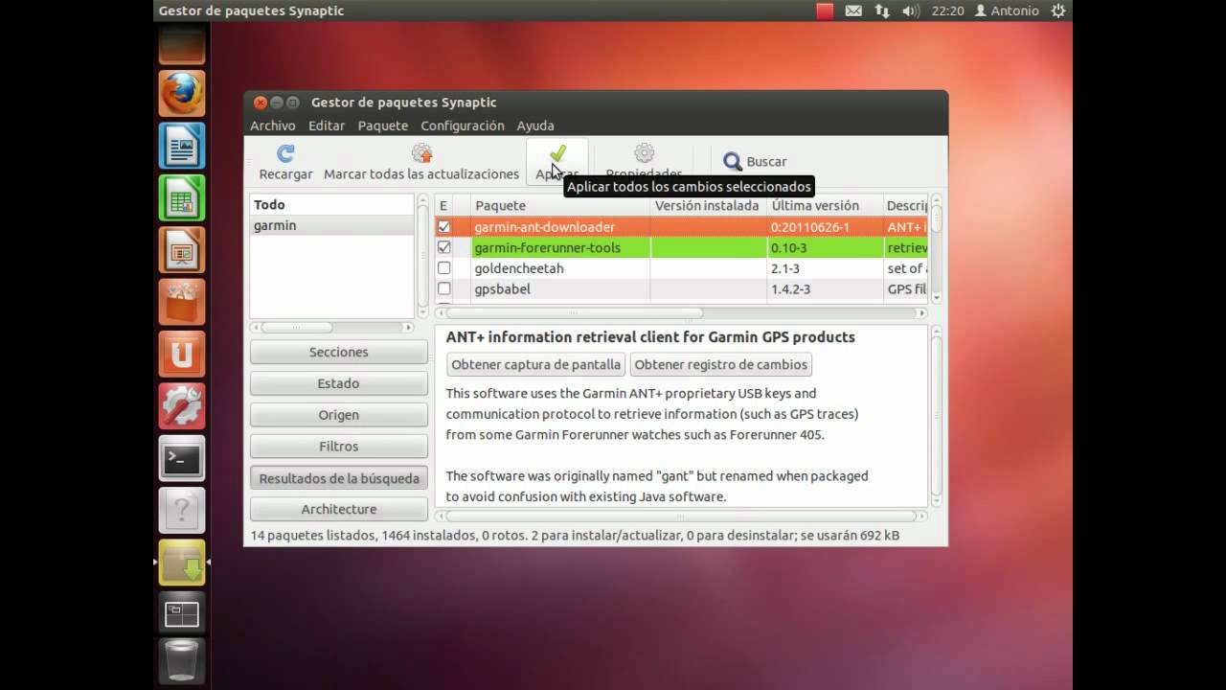Click version 0:20110626-1 cell

pos(825,227)
